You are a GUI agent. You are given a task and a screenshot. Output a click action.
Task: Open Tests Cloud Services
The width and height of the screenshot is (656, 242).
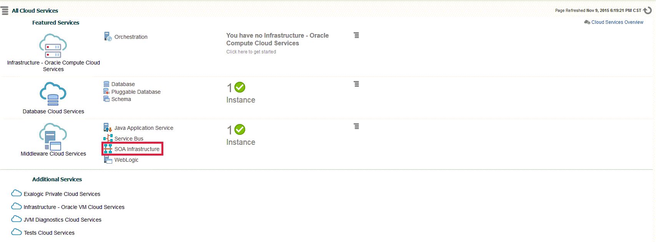tap(49, 233)
